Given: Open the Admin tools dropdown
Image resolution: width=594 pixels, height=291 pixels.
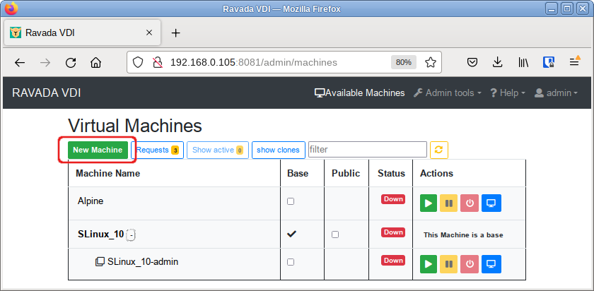Looking at the screenshot, I should 448,93.
